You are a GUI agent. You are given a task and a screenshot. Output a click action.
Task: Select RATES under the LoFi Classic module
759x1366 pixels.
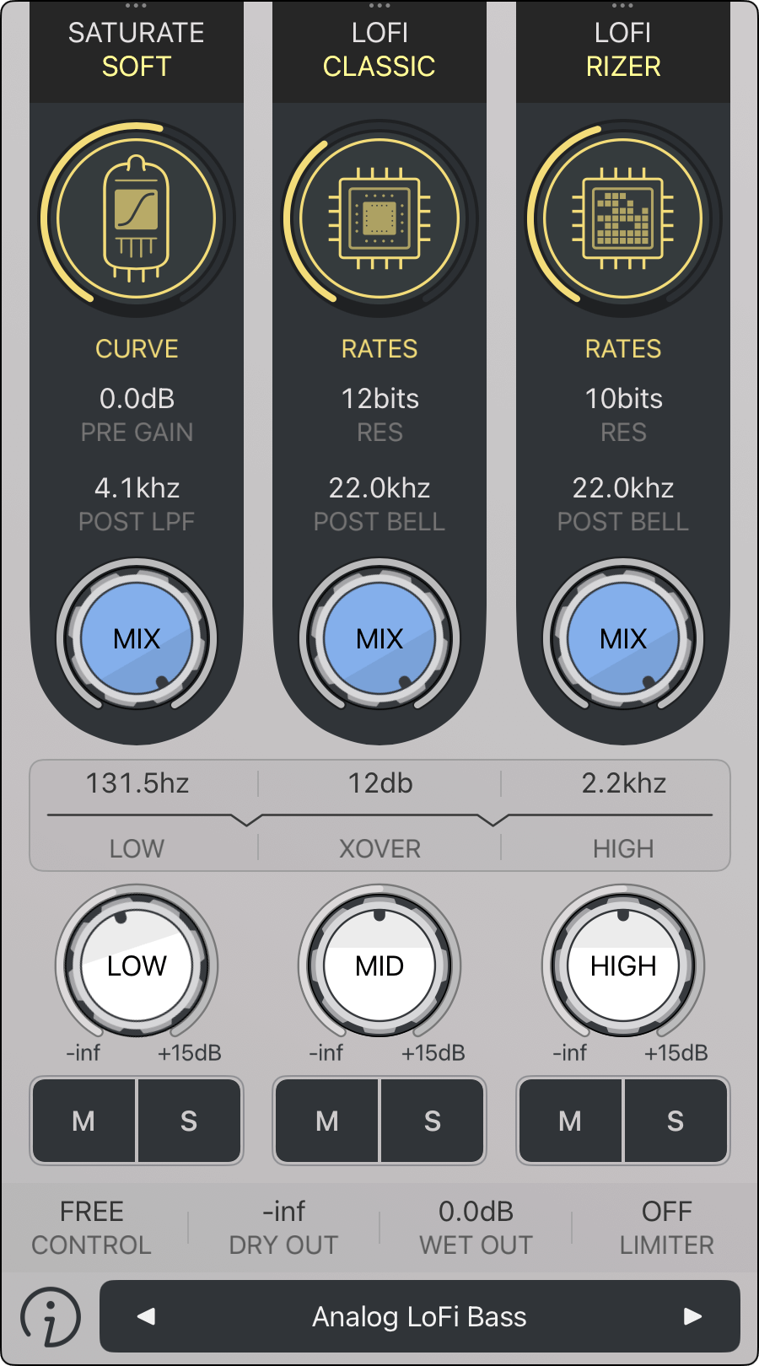pos(379,349)
